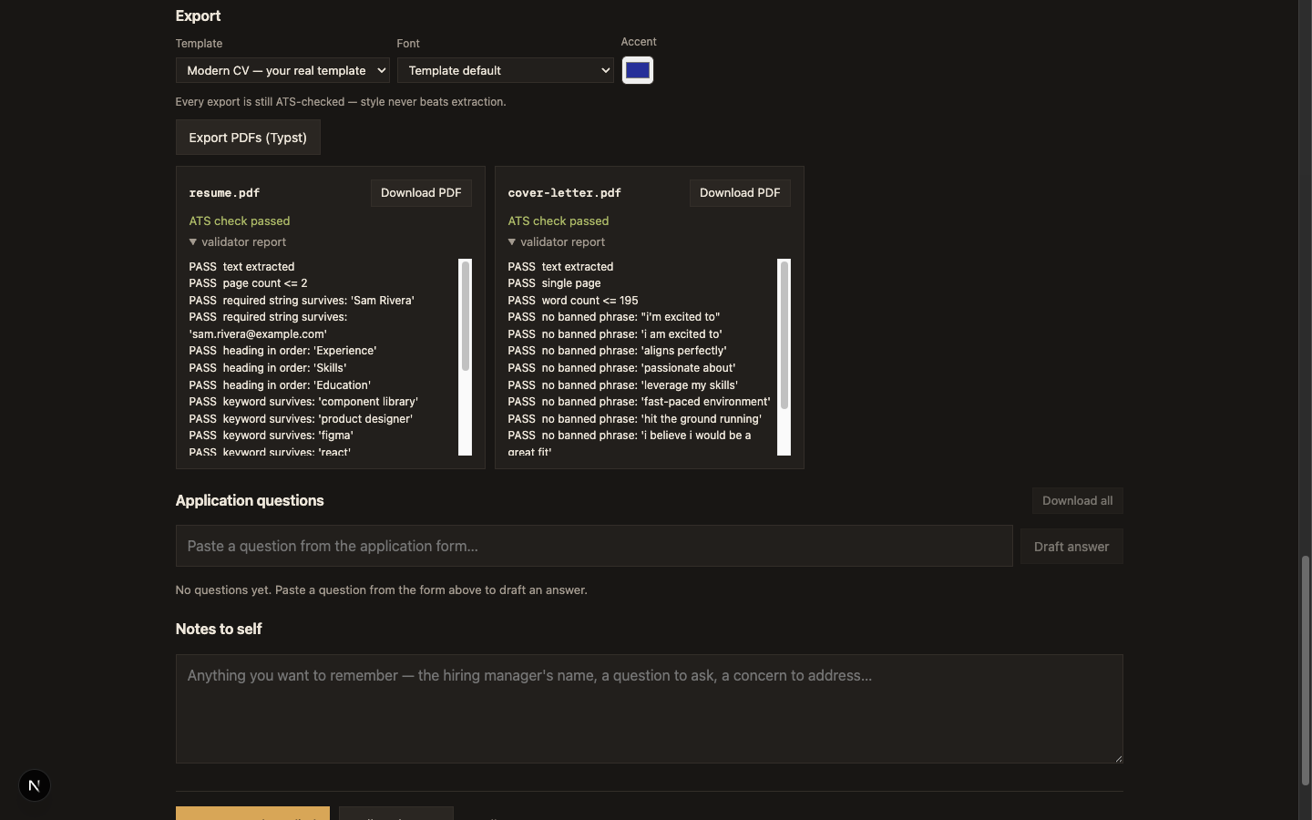The width and height of the screenshot is (1312, 820).
Task: Focus the Notes to self textarea
Action: (649, 709)
